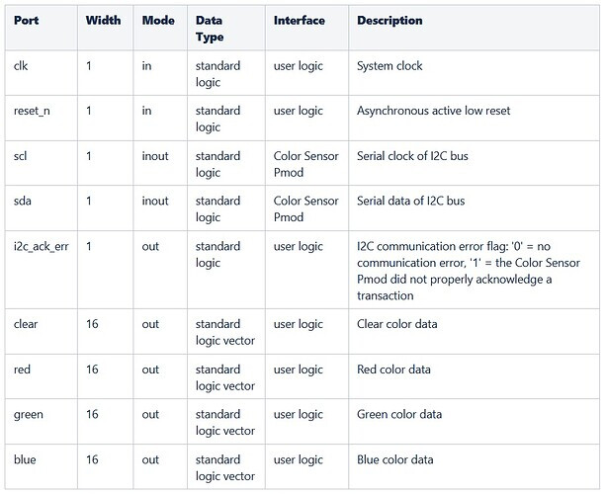The image size is (606, 494).
Task: Click the Mode column header
Action: (158, 21)
